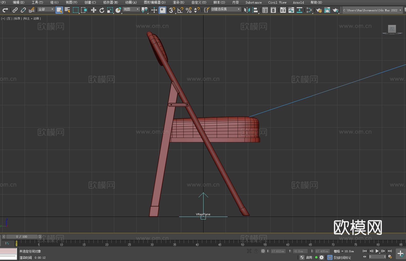Toggle Spinner Snap
The image size is (406, 261).
[x=197, y=10]
